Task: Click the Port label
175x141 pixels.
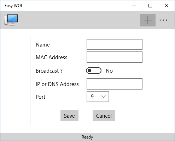Action: (x=40, y=97)
